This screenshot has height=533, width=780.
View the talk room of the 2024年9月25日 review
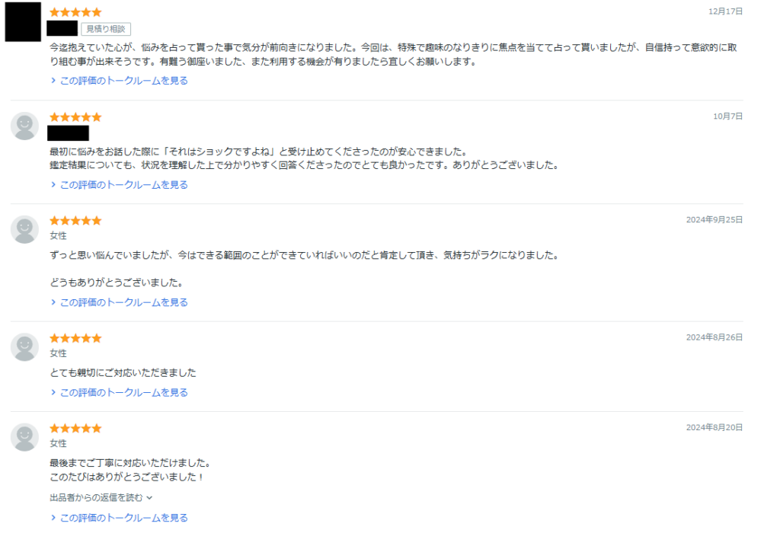click(123, 302)
